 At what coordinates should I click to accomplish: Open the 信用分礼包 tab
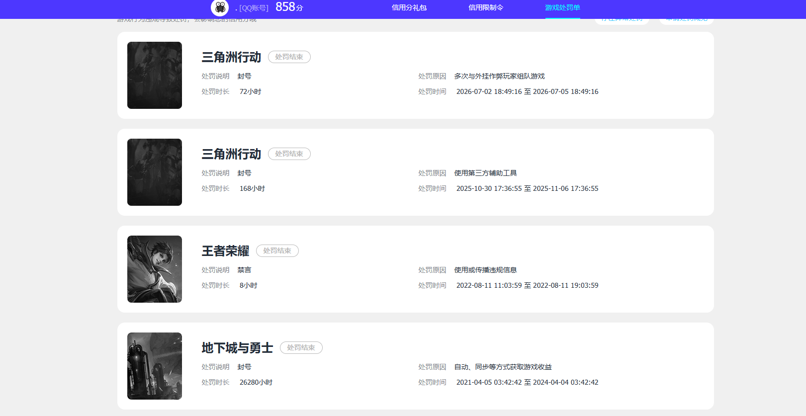tap(409, 8)
